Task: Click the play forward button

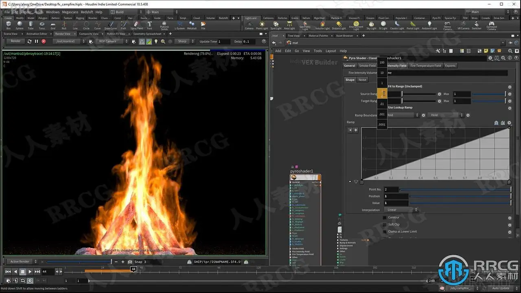Action: point(30,271)
